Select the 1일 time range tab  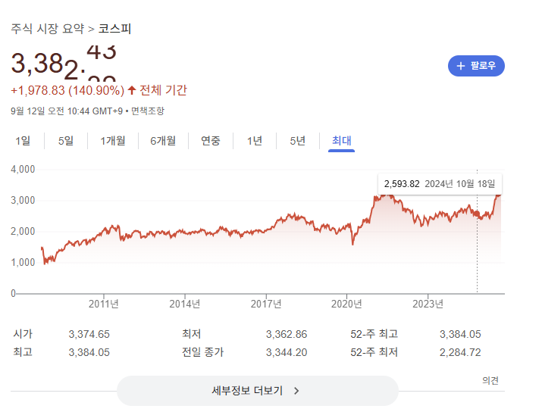[x=23, y=141]
